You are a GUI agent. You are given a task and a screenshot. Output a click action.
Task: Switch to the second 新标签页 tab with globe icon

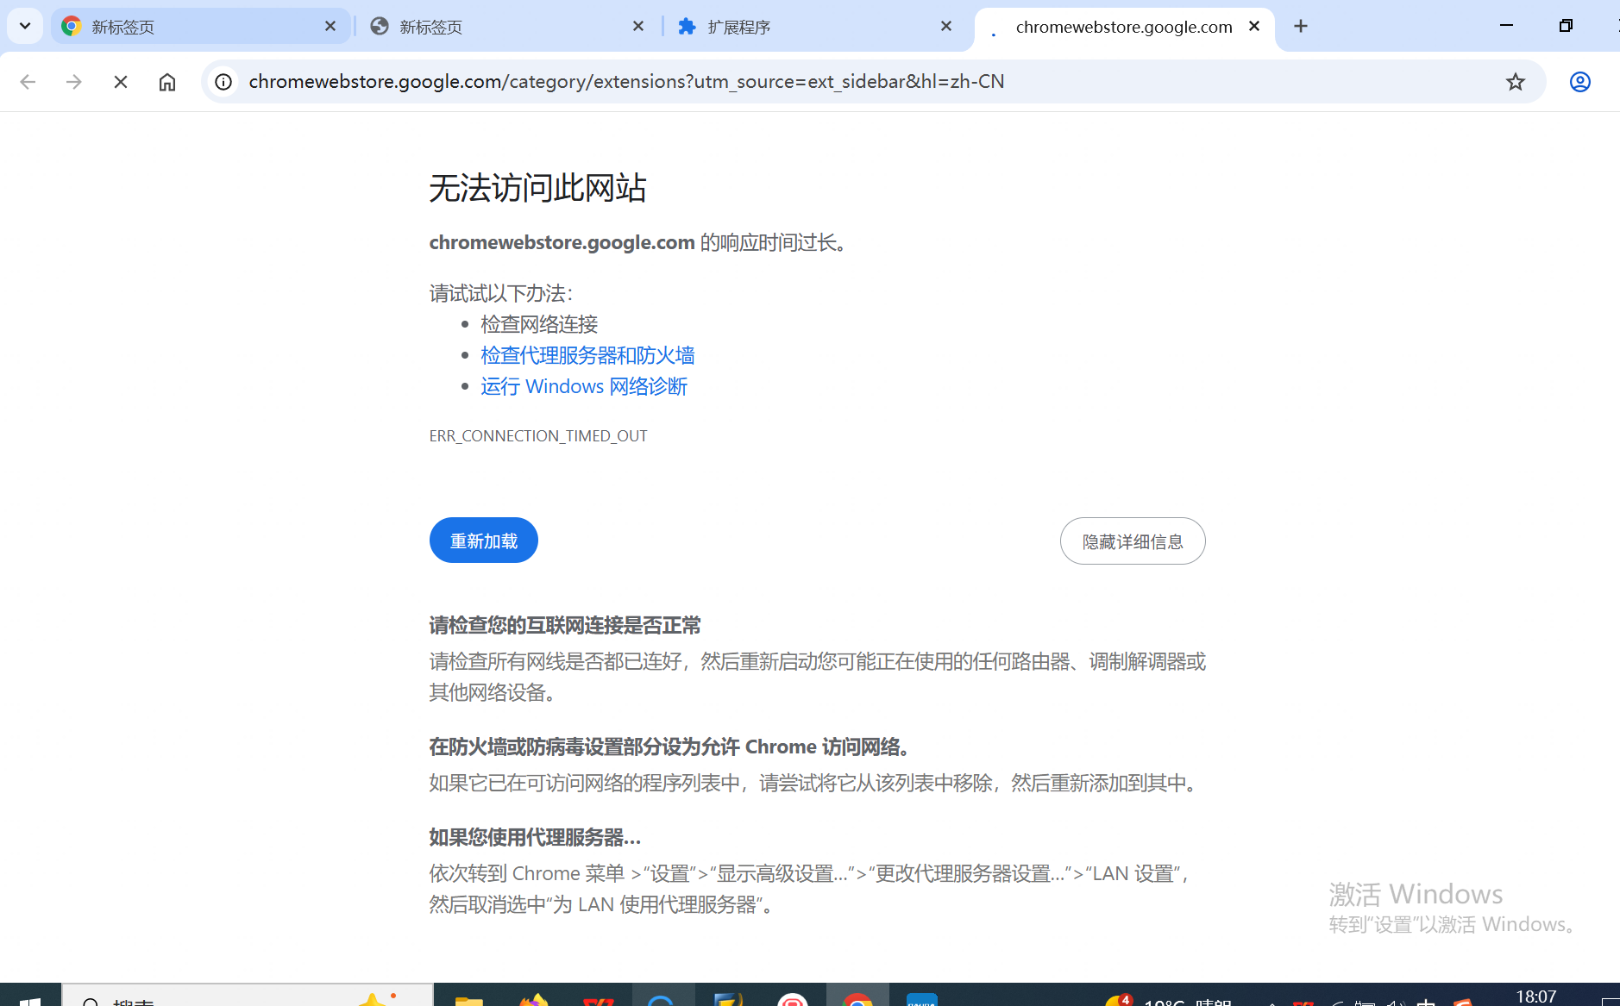pyautogui.click(x=508, y=27)
